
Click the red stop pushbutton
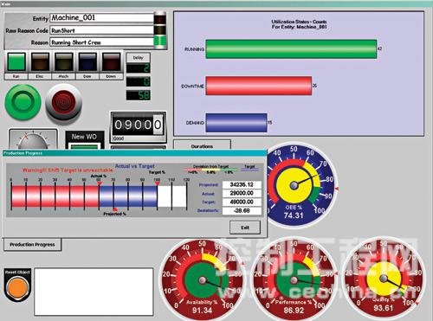[x=64, y=103]
